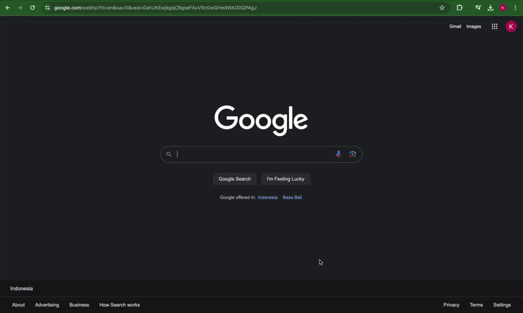Image resolution: width=523 pixels, height=313 pixels.
Task: Open the Gmail link
Action: point(455,26)
